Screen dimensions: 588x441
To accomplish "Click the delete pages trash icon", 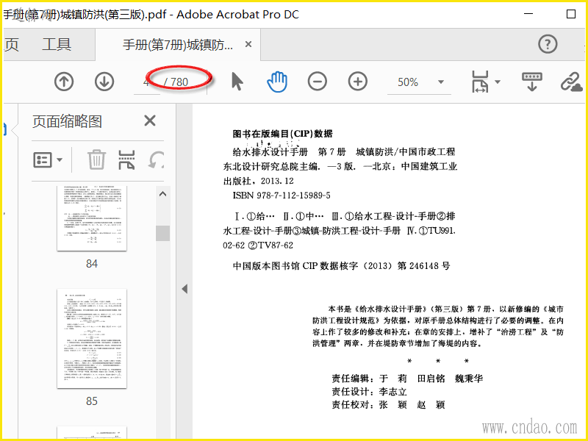I will pos(96,159).
